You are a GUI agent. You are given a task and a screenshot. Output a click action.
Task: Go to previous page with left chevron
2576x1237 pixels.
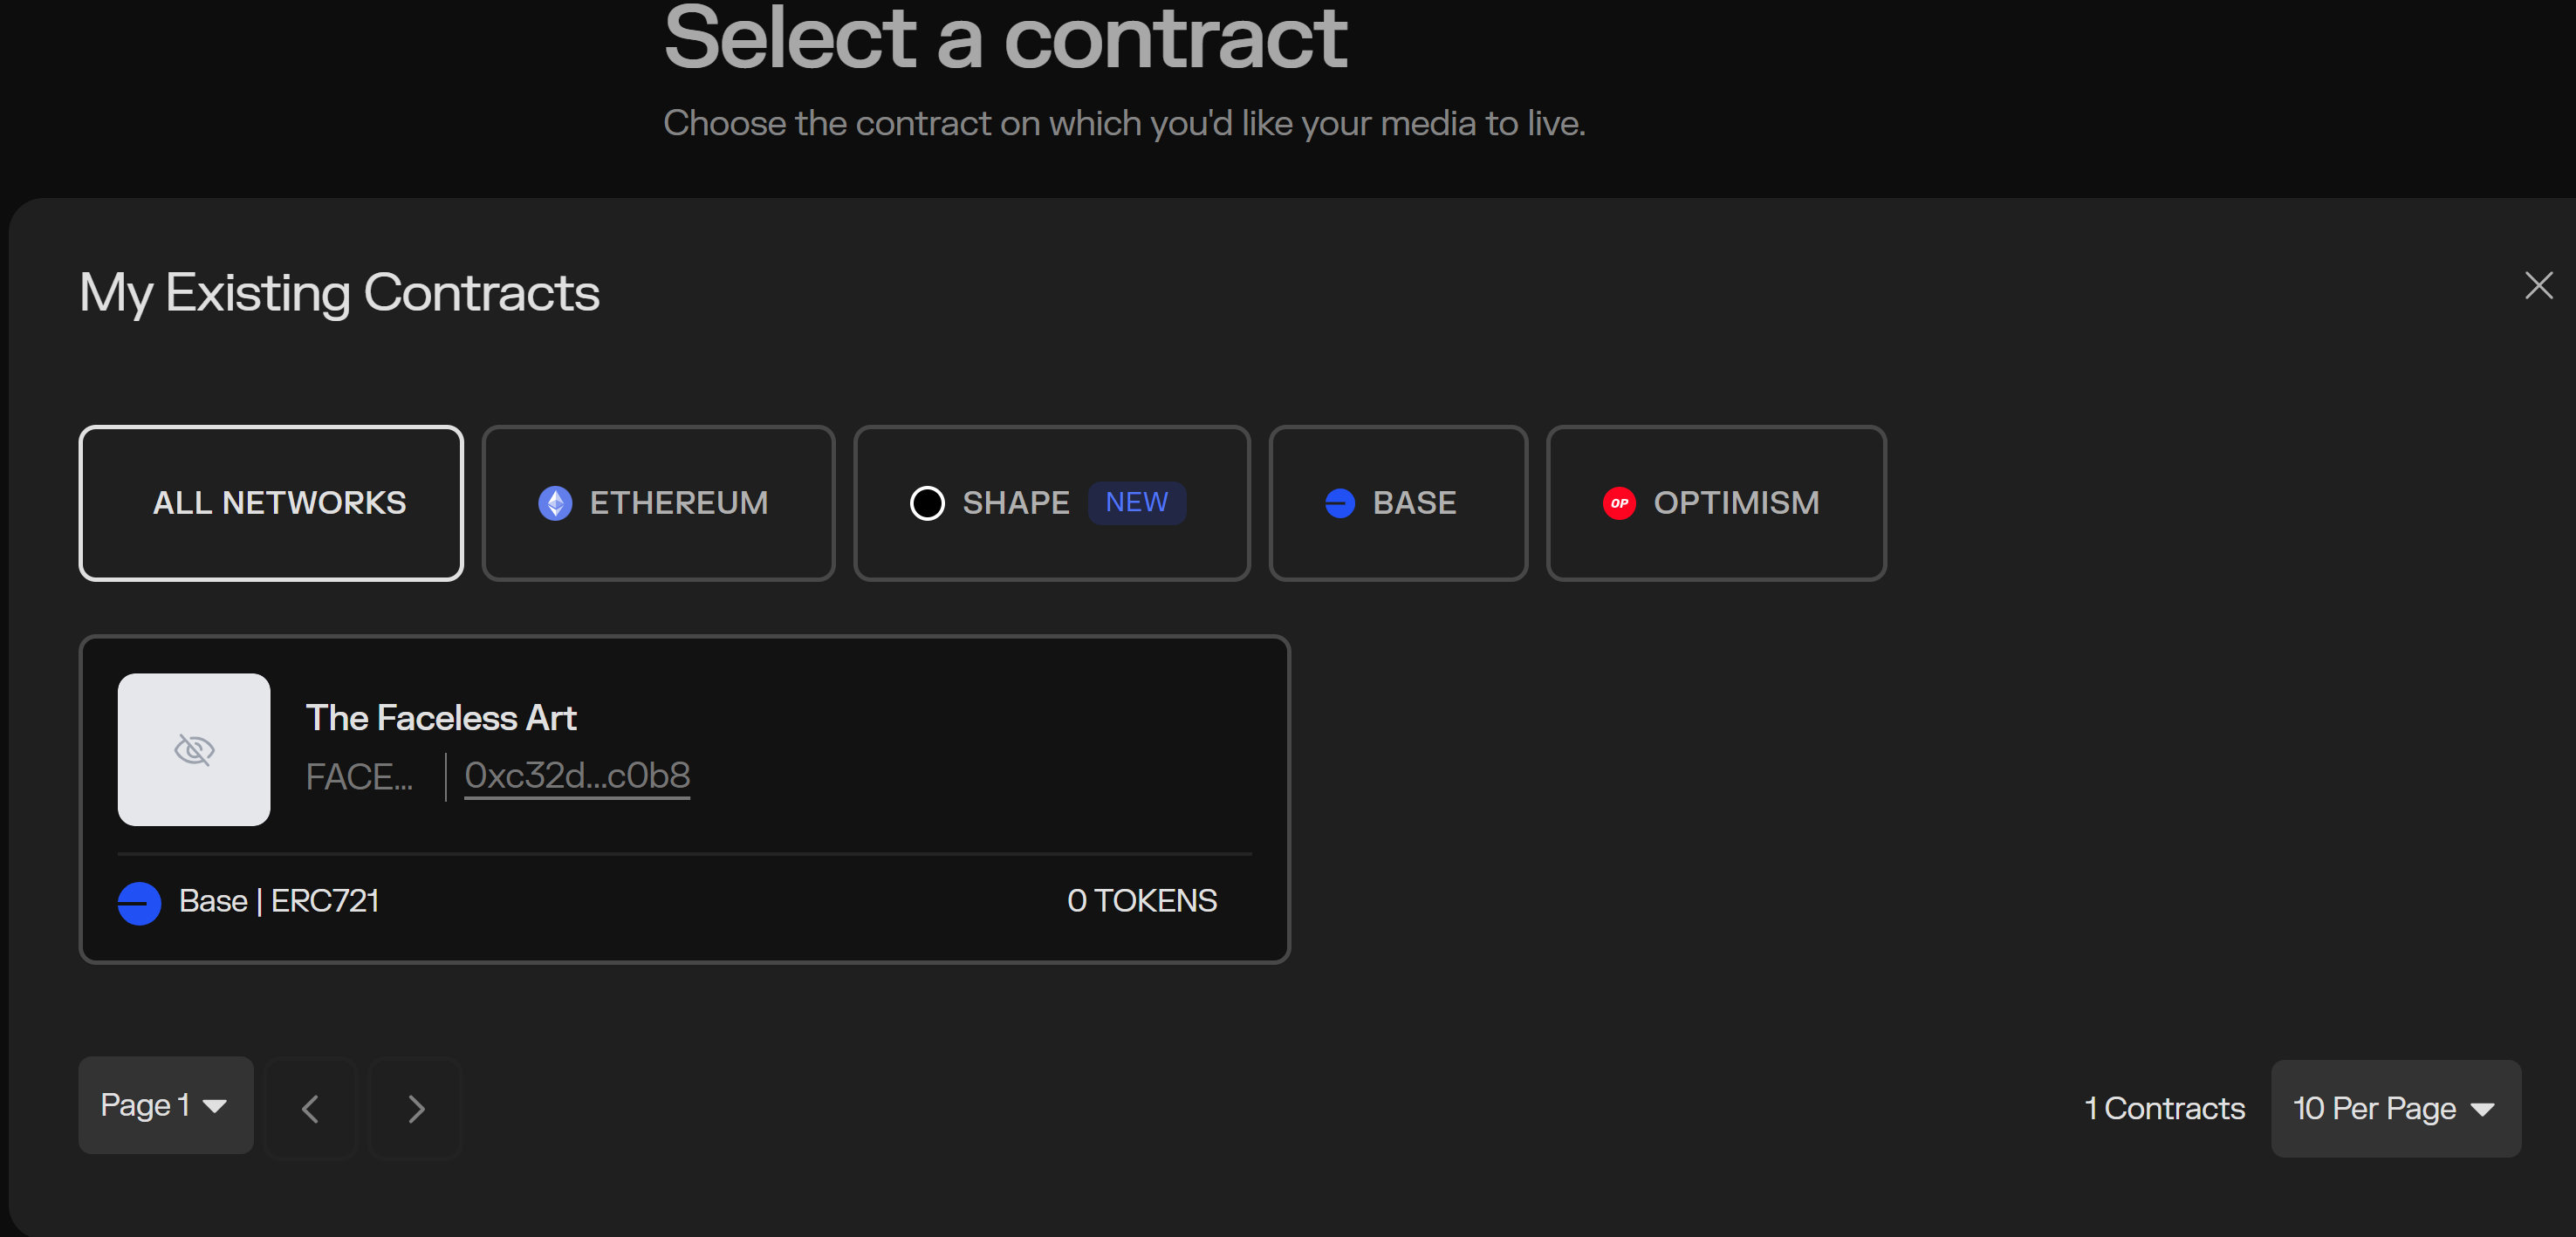tap(311, 1108)
